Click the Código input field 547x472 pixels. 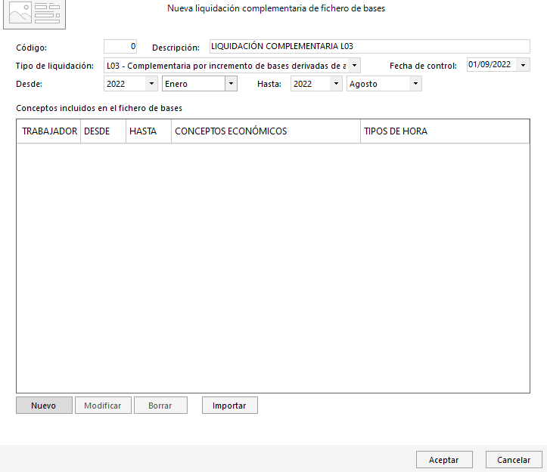(120, 47)
